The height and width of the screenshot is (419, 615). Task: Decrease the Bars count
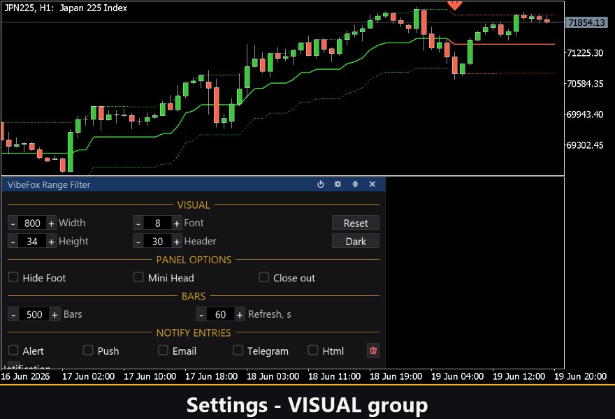pos(13,314)
